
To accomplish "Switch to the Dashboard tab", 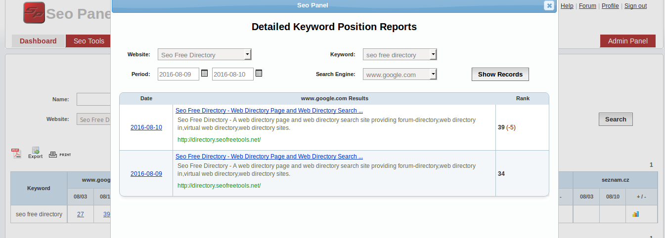I will 38,41.
